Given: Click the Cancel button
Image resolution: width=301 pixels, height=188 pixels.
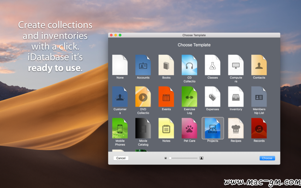Looking at the screenshot, I should [121, 158].
